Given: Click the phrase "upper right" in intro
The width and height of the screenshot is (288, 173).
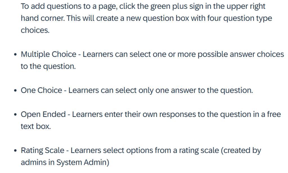Looking at the screenshot, I should (x=246, y=7).
